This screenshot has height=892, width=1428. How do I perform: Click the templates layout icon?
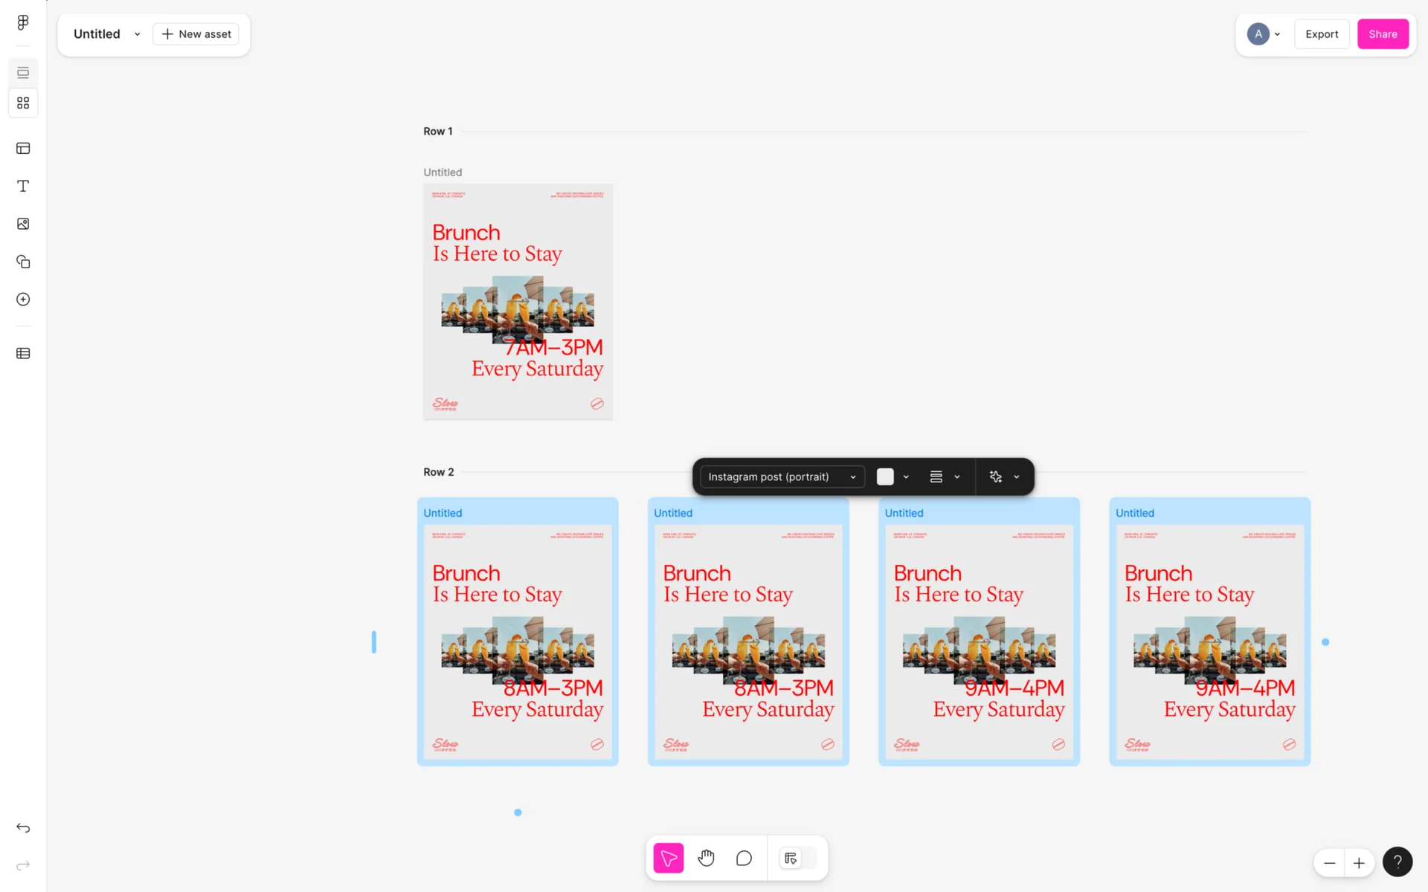pyautogui.click(x=23, y=148)
